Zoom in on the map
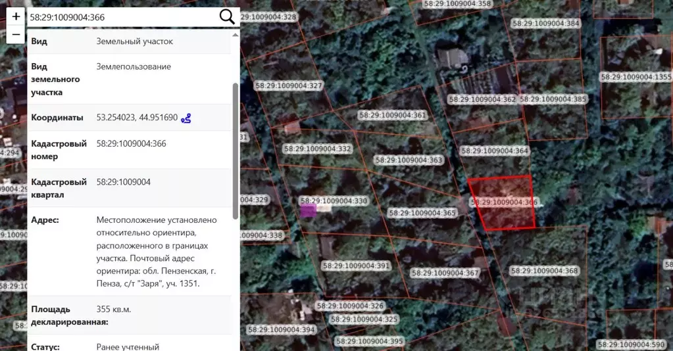 click(16, 16)
